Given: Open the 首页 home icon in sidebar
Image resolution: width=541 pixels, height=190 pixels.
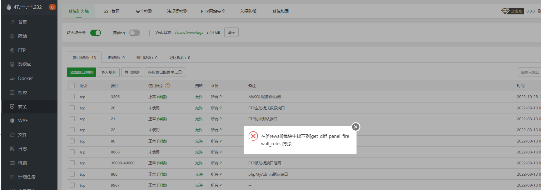Looking at the screenshot, I should point(12,22).
